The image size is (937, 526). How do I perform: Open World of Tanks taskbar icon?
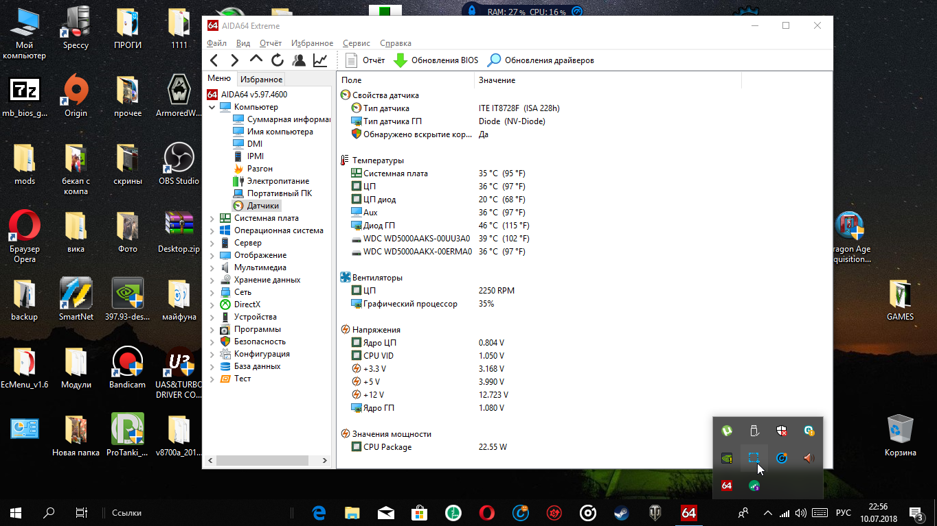tap(655, 512)
